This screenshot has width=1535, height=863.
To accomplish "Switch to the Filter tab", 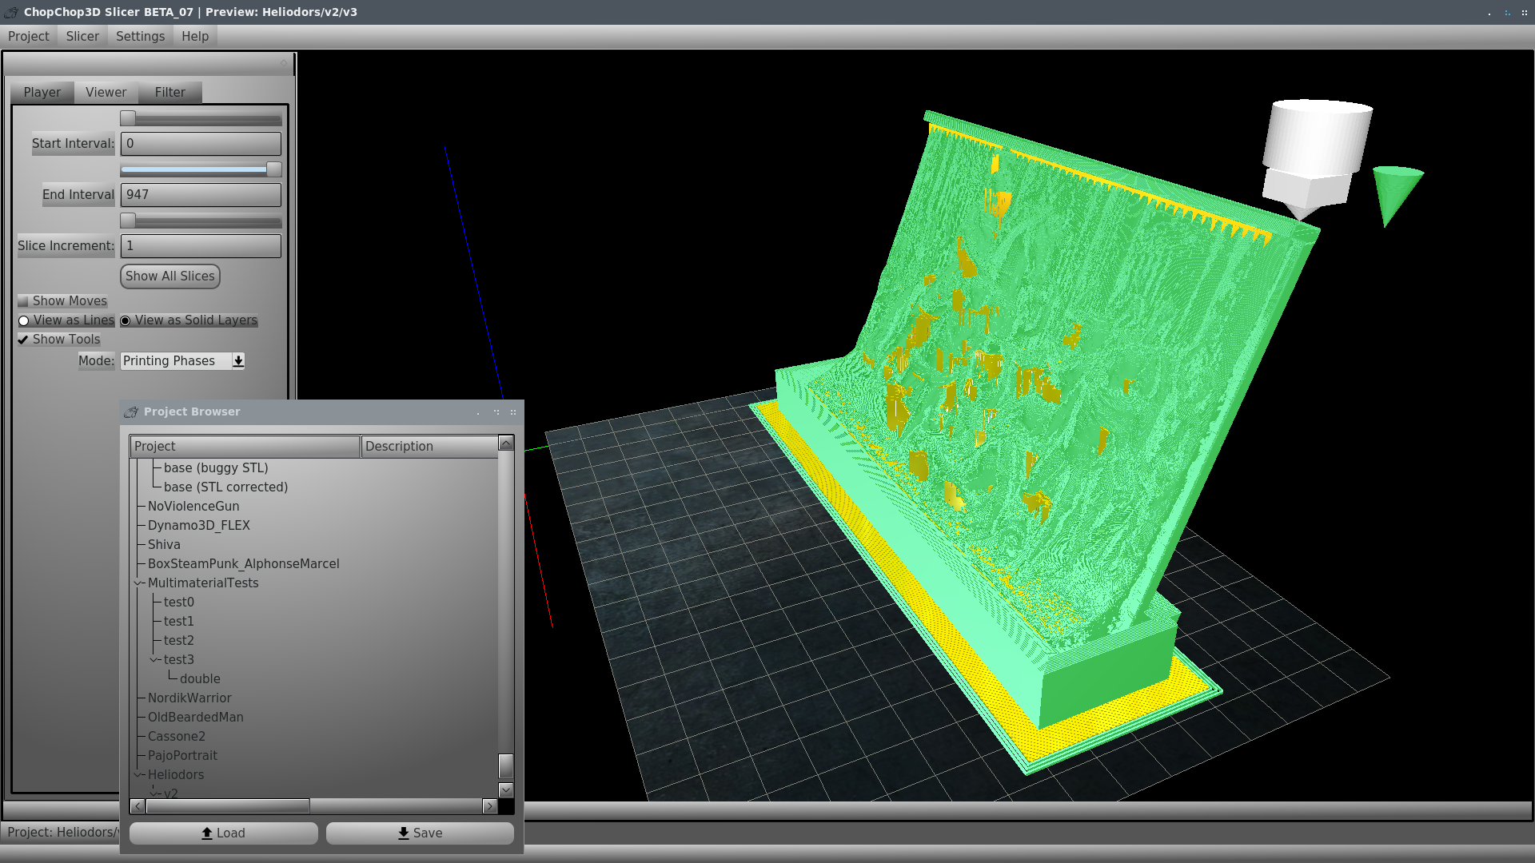I will 169,93.
